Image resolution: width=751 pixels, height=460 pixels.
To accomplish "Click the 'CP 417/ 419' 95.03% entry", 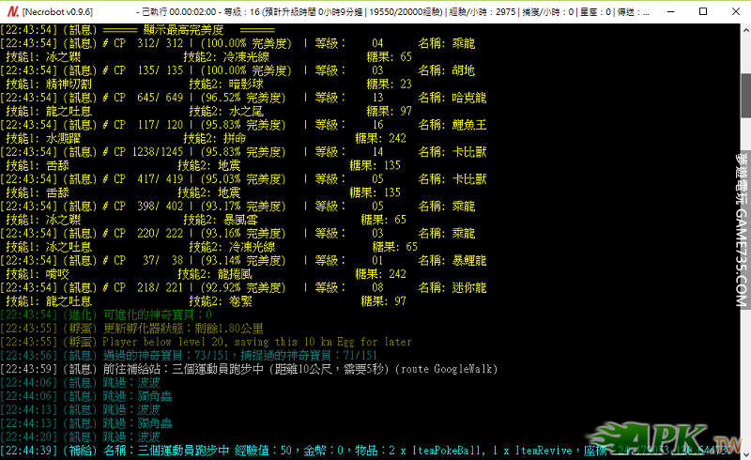I will [x=244, y=179].
